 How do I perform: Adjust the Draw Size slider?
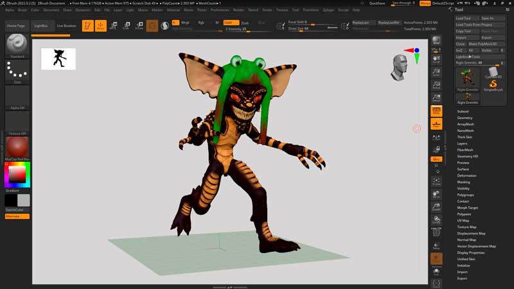312,28
